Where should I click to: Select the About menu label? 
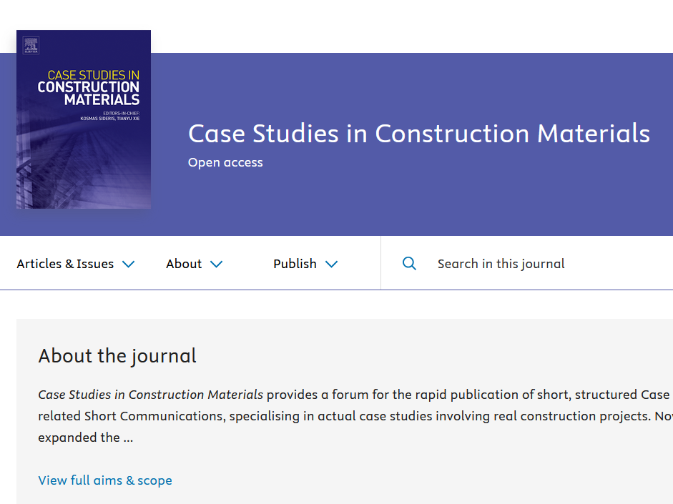coord(184,264)
